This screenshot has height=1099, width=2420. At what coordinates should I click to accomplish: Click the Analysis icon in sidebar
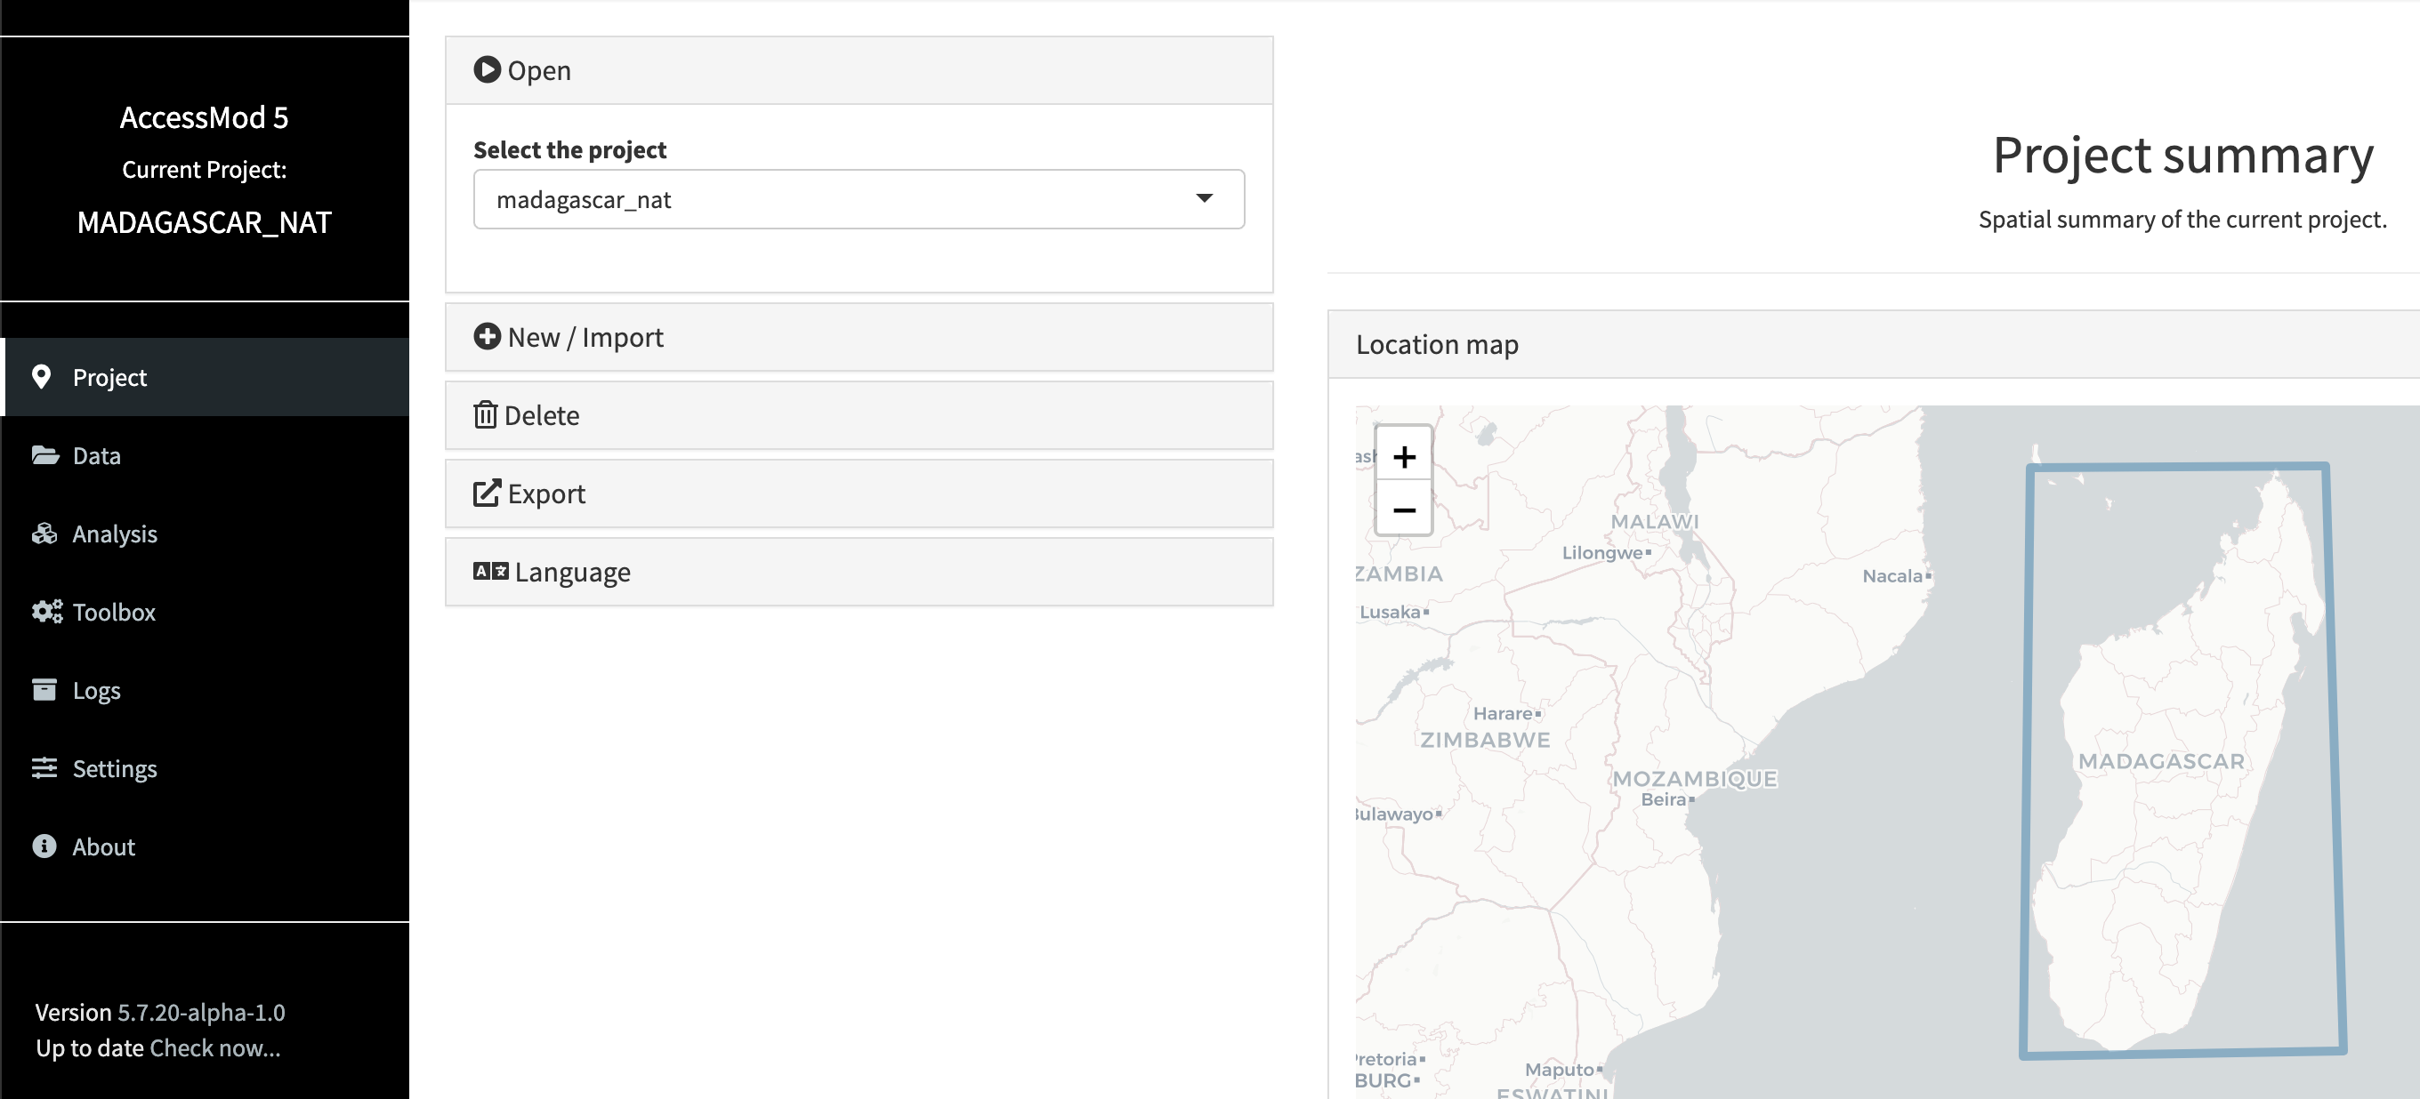(x=44, y=533)
